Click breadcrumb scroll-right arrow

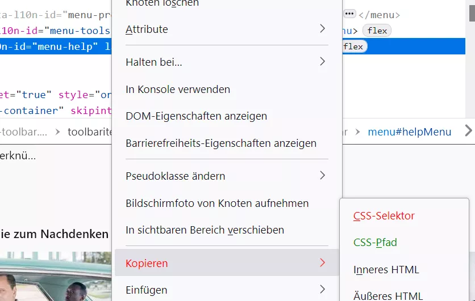[x=468, y=131]
